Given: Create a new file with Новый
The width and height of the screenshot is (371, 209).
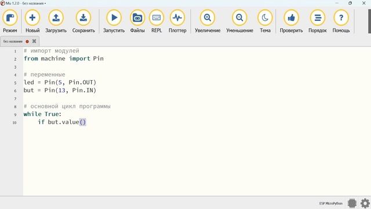Looking at the screenshot, I should click(32, 21).
